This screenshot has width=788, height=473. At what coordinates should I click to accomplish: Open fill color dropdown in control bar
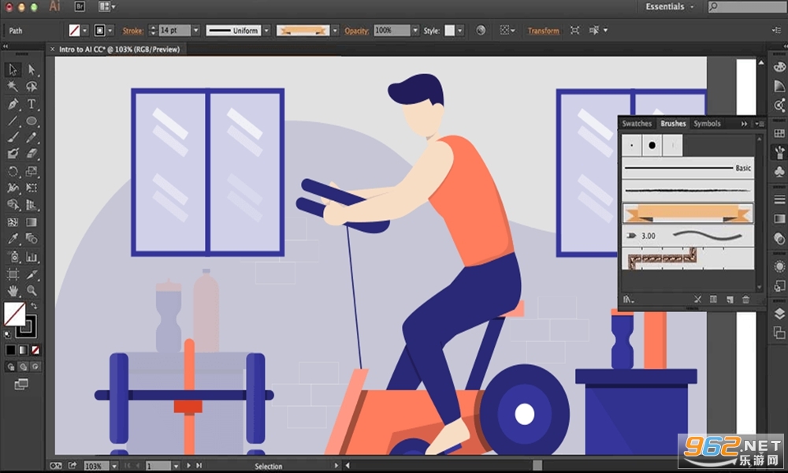tap(84, 31)
